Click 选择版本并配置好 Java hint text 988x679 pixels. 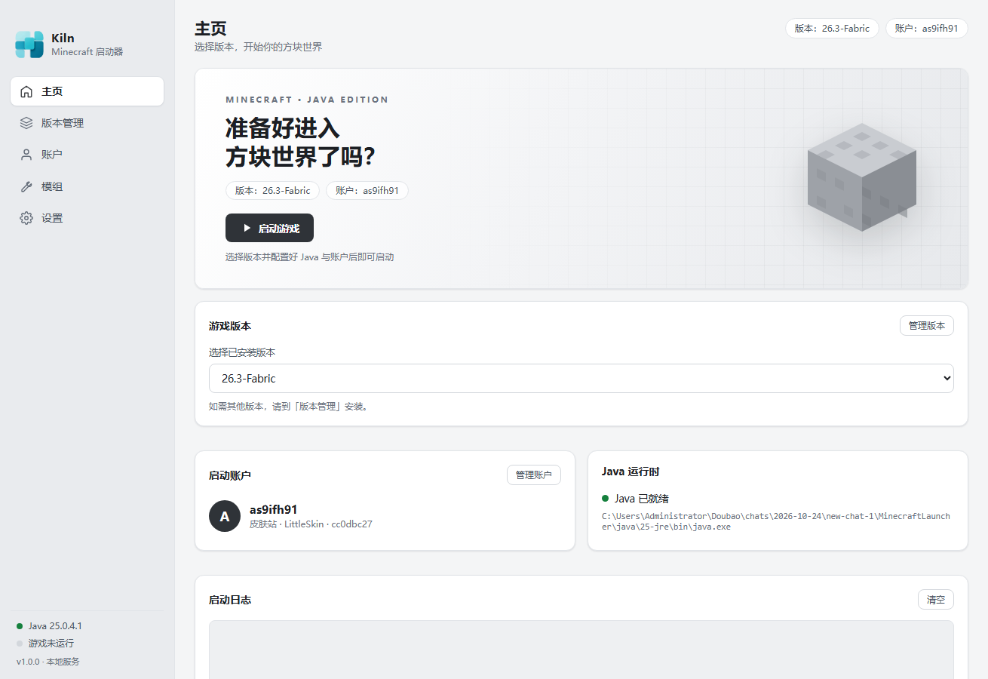309,257
